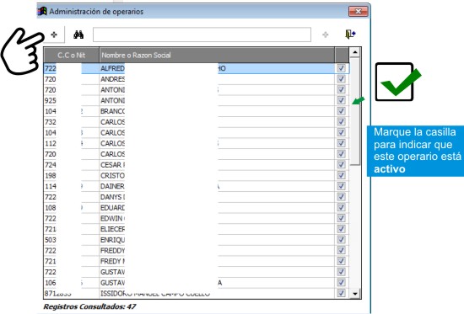The height and width of the screenshot is (314, 464).
Task: Toggle active checkbox for EDUARD row
Action: pos(341,208)
